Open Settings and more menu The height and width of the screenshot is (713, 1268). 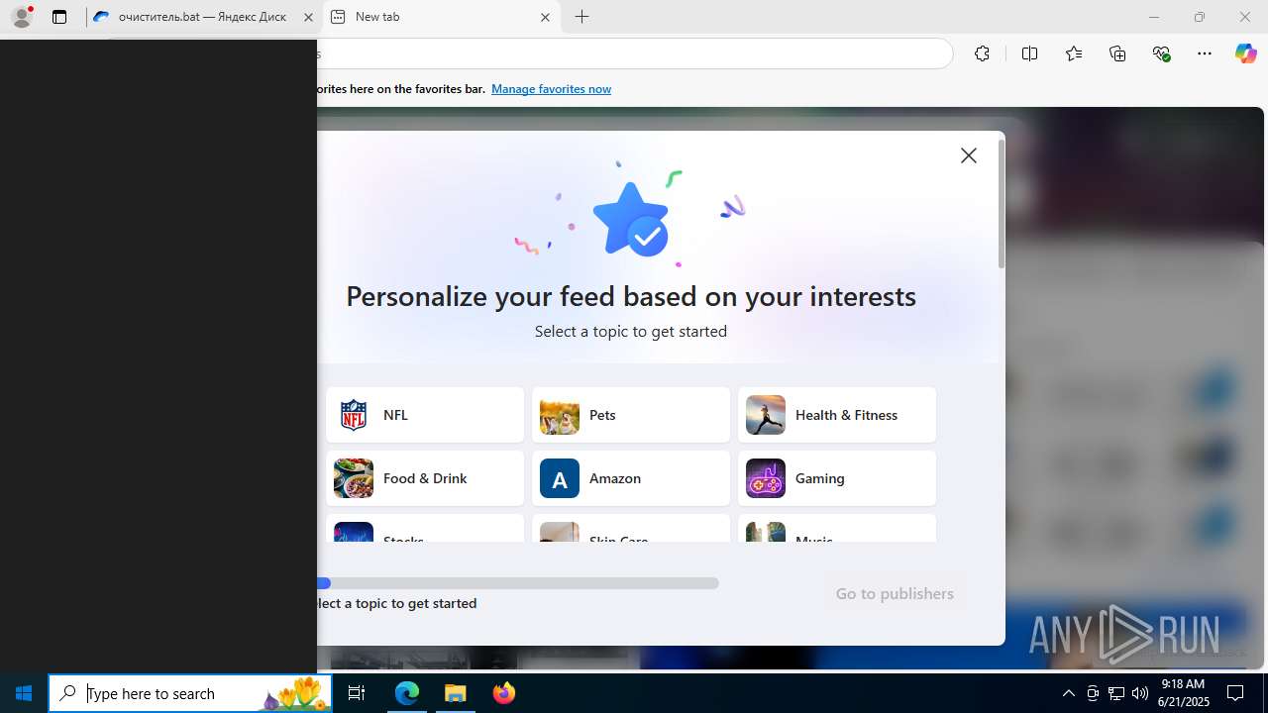point(1205,53)
